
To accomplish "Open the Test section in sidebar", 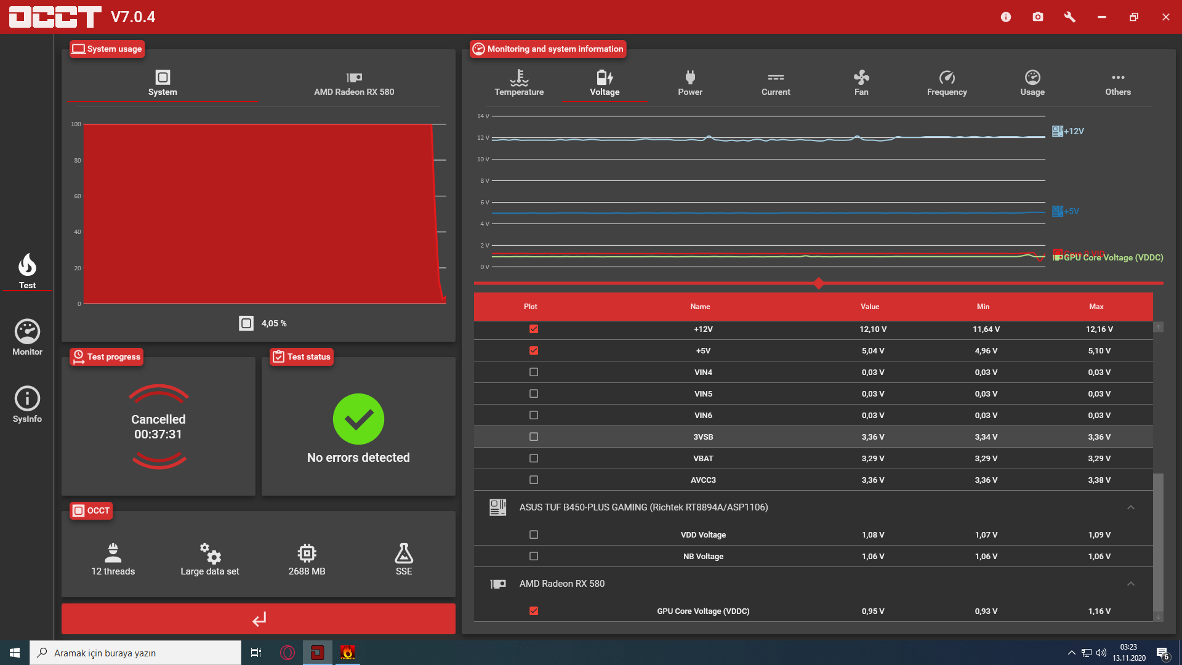I will pyautogui.click(x=27, y=271).
